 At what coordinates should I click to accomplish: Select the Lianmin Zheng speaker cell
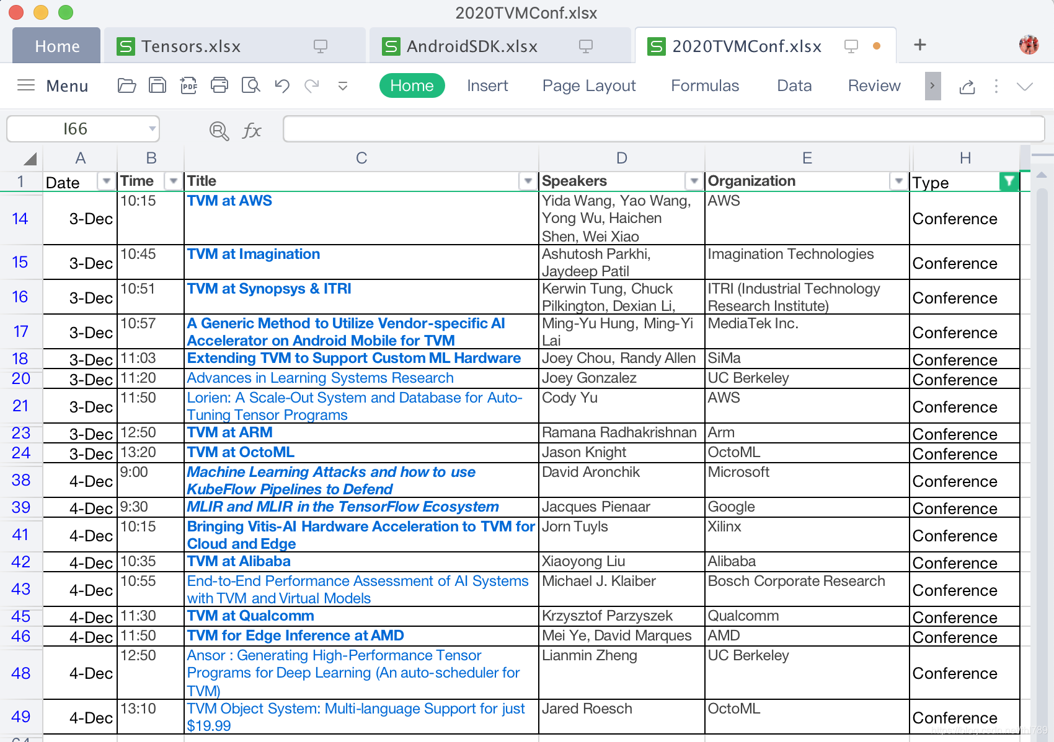[622, 673]
